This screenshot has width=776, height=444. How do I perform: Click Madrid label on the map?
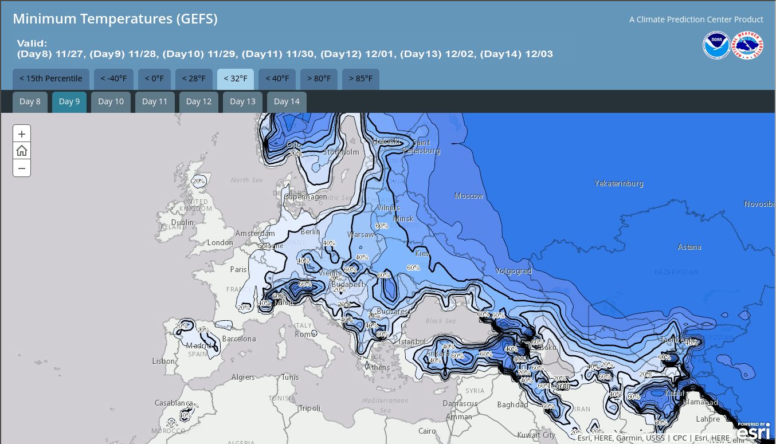tap(198, 345)
